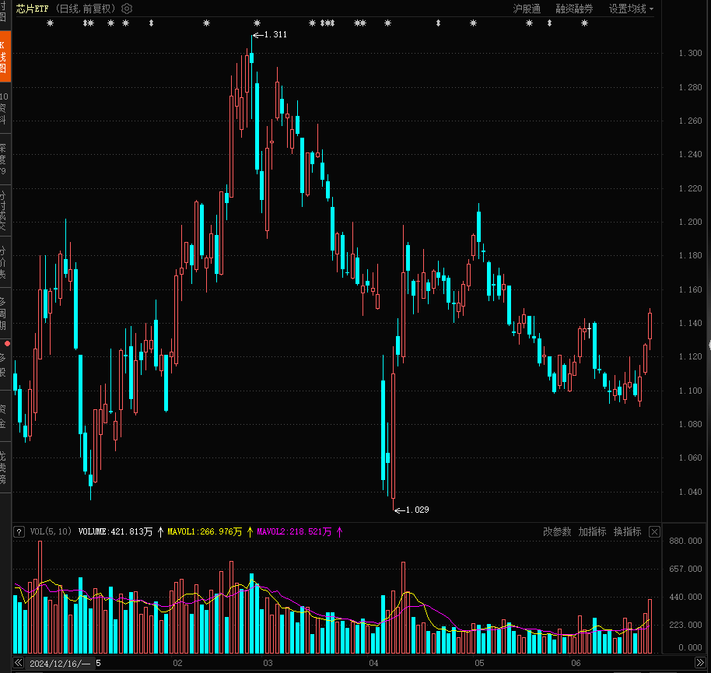Viewport: 711px width, 673px height.
Task: Open chart settings gear next to 芯片ETF title
Action: 127,9
